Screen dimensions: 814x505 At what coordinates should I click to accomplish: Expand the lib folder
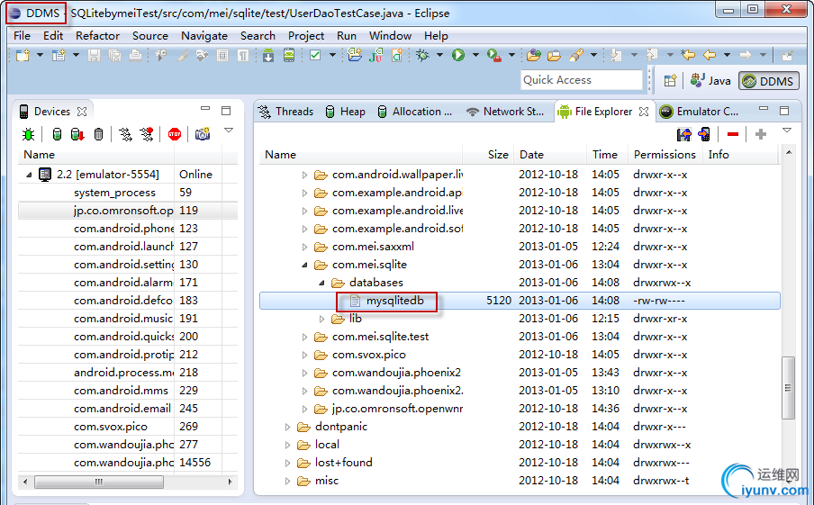pyautogui.click(x=321, y=319)
